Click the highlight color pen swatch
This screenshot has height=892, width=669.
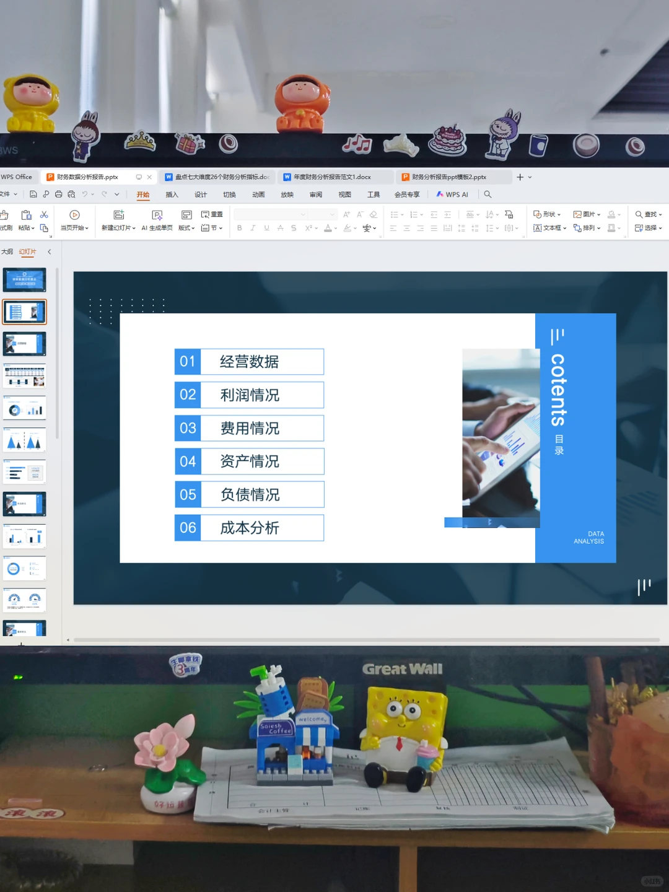347,228
